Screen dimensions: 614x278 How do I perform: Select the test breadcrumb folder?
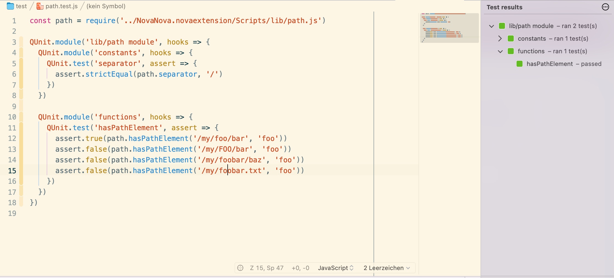[x=21, y=6]
